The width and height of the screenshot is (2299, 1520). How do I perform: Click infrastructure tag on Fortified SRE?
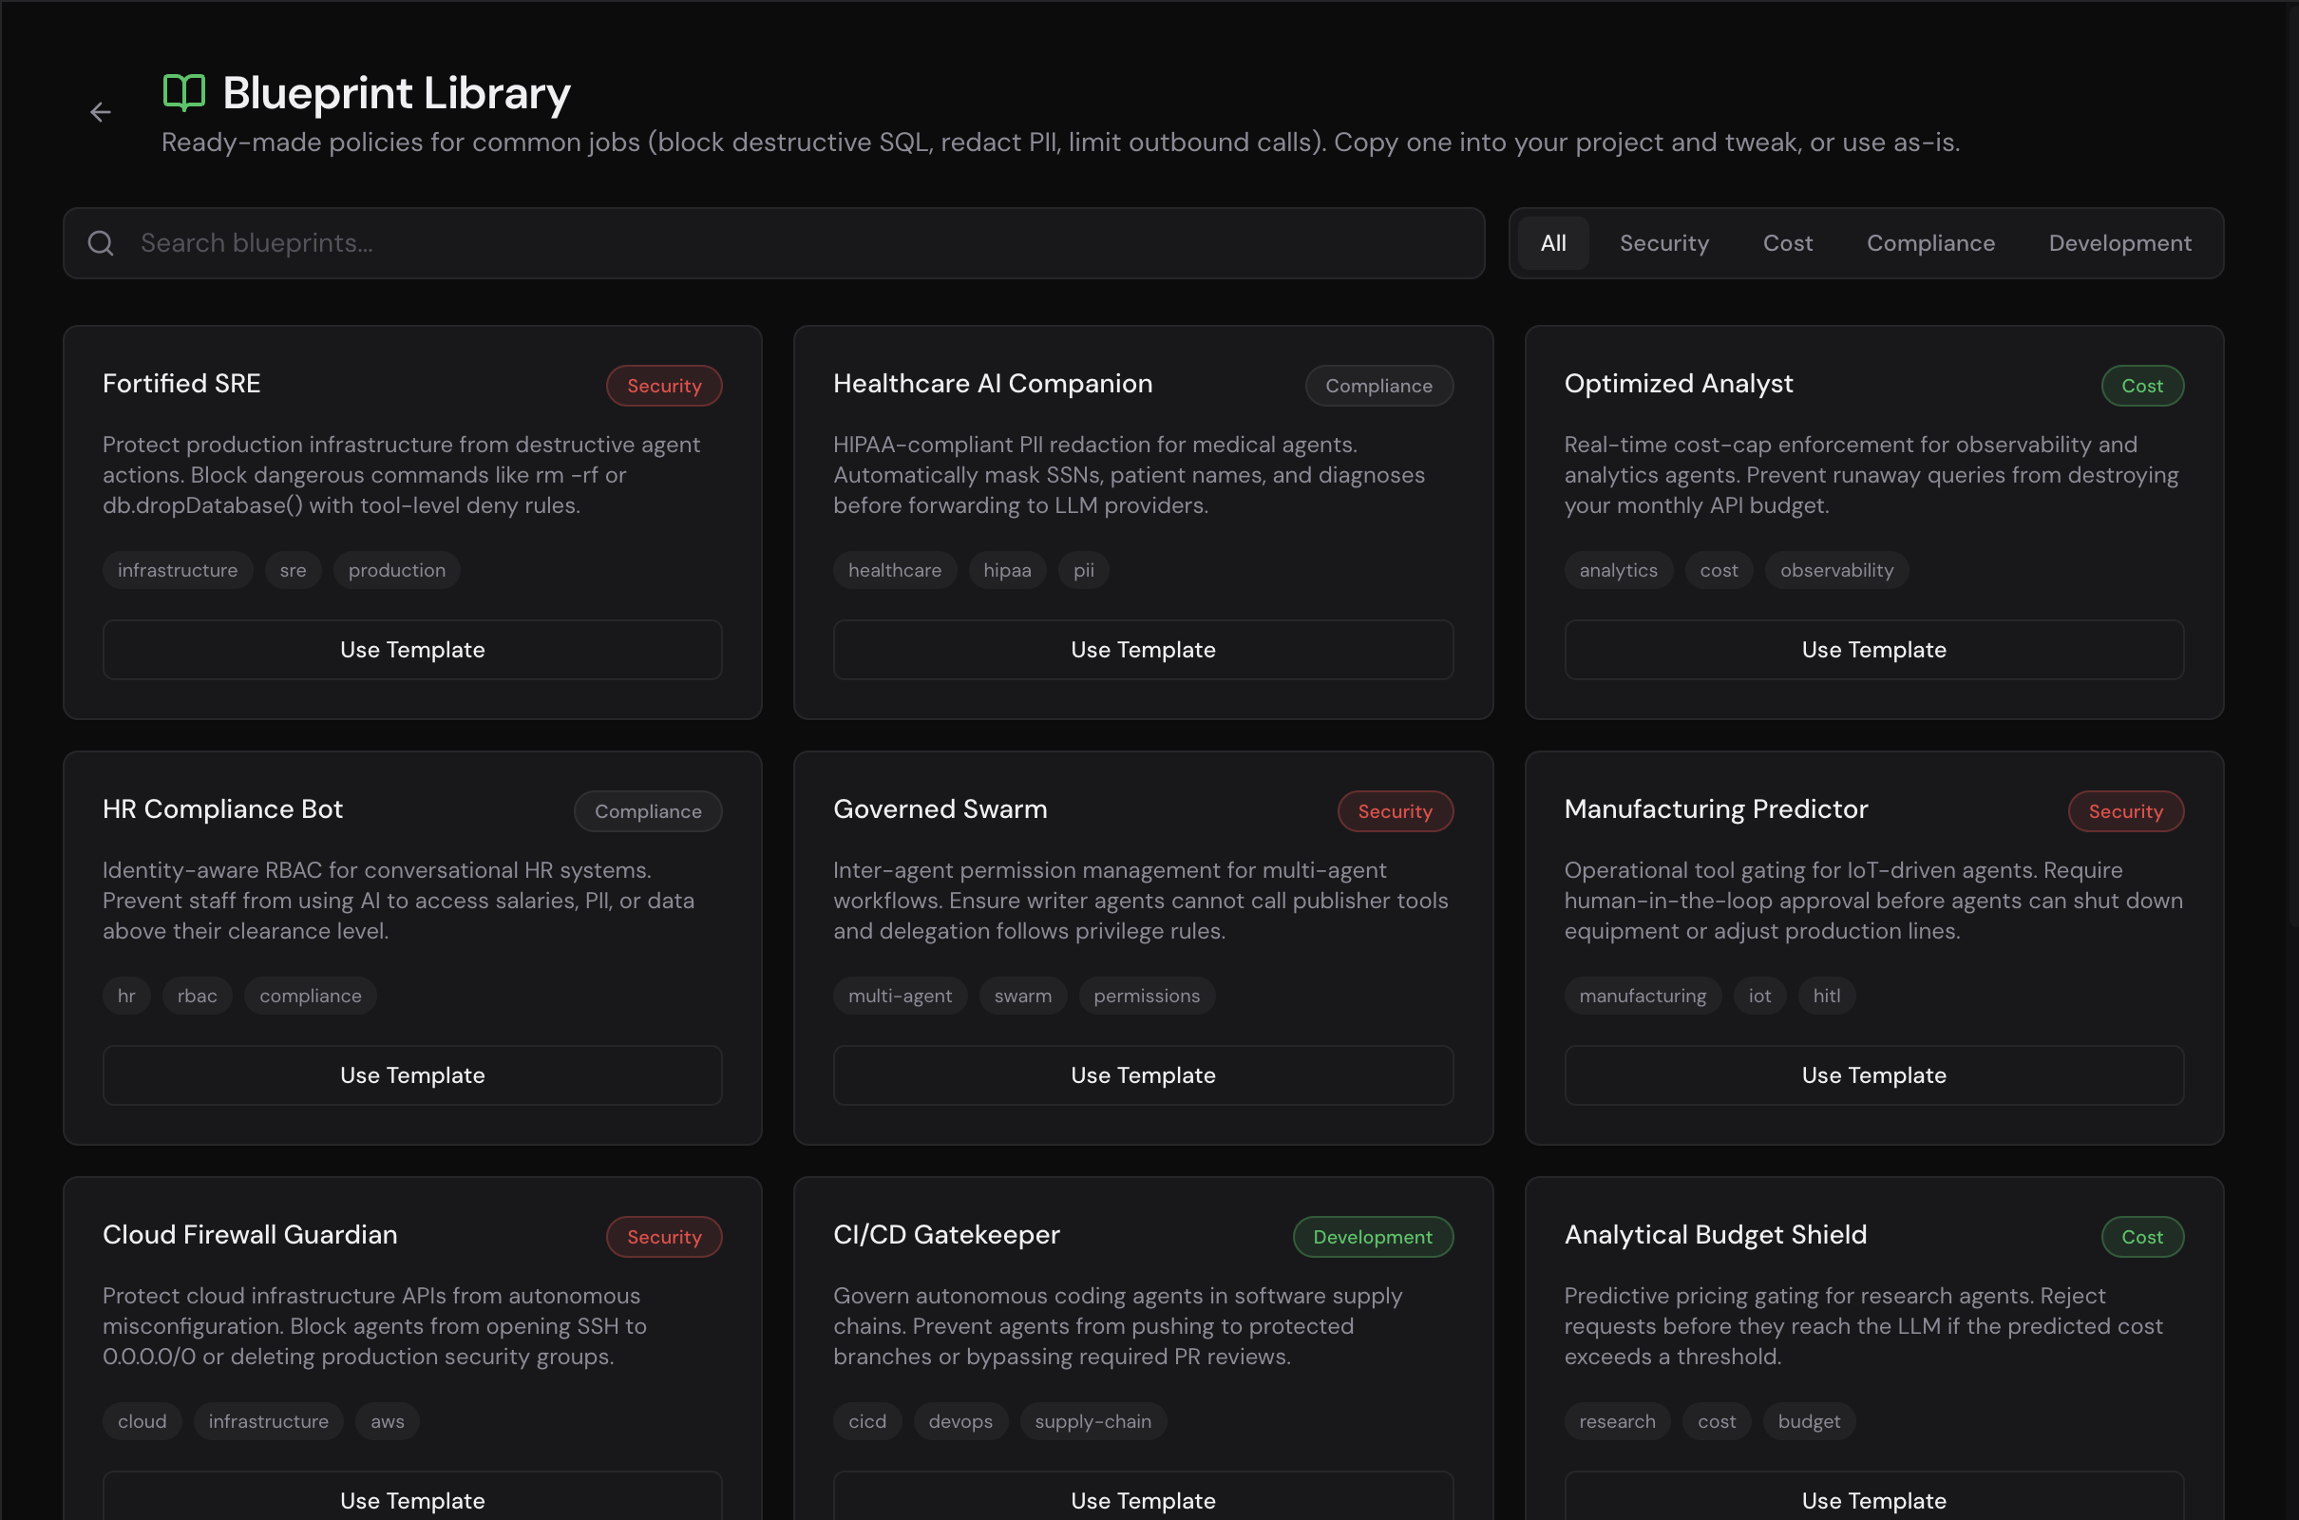tap(178, 570)
